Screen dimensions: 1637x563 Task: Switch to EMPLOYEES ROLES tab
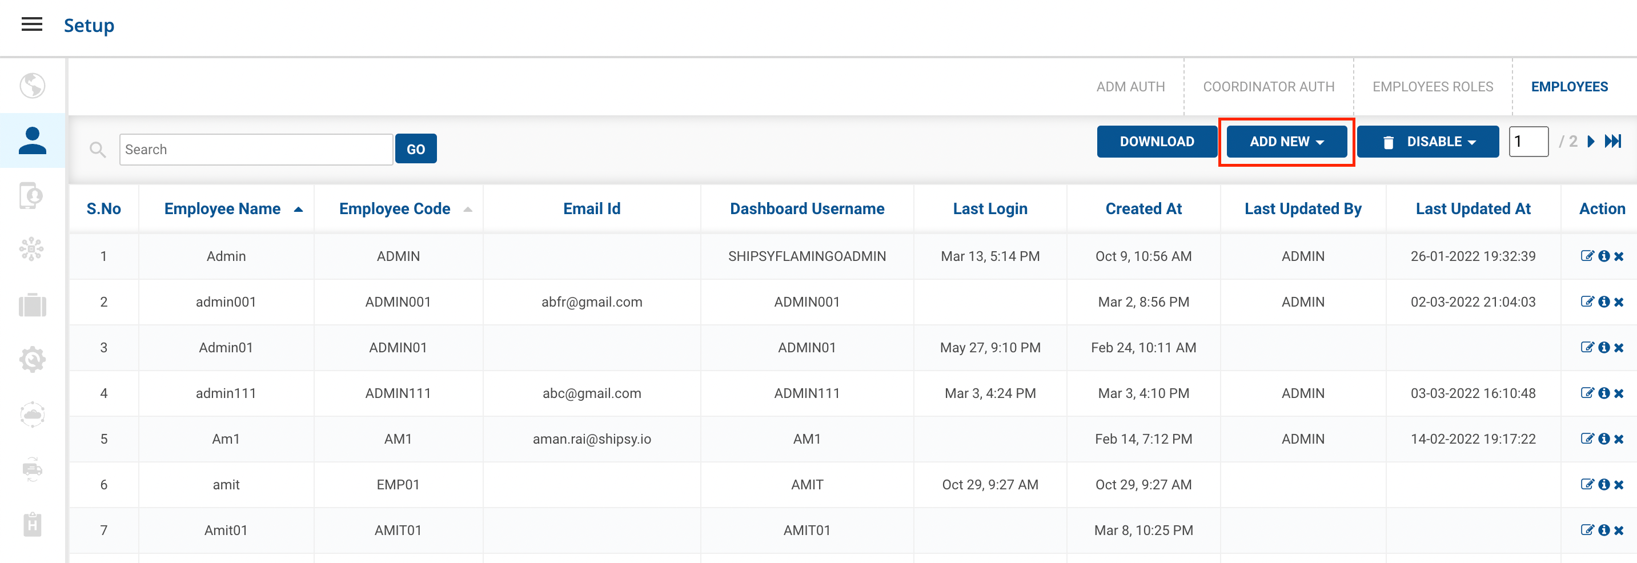coord(1433,86)
